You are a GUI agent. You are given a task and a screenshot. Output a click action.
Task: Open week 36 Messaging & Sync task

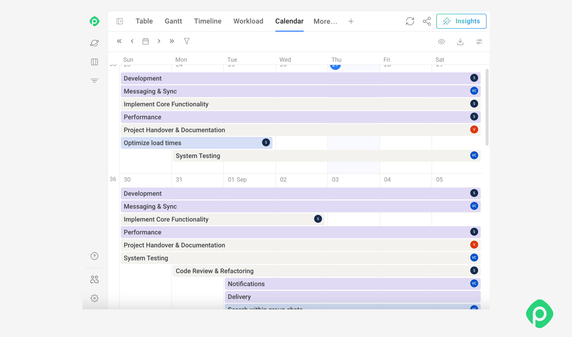pyautogui.click(x=301, y=206)
